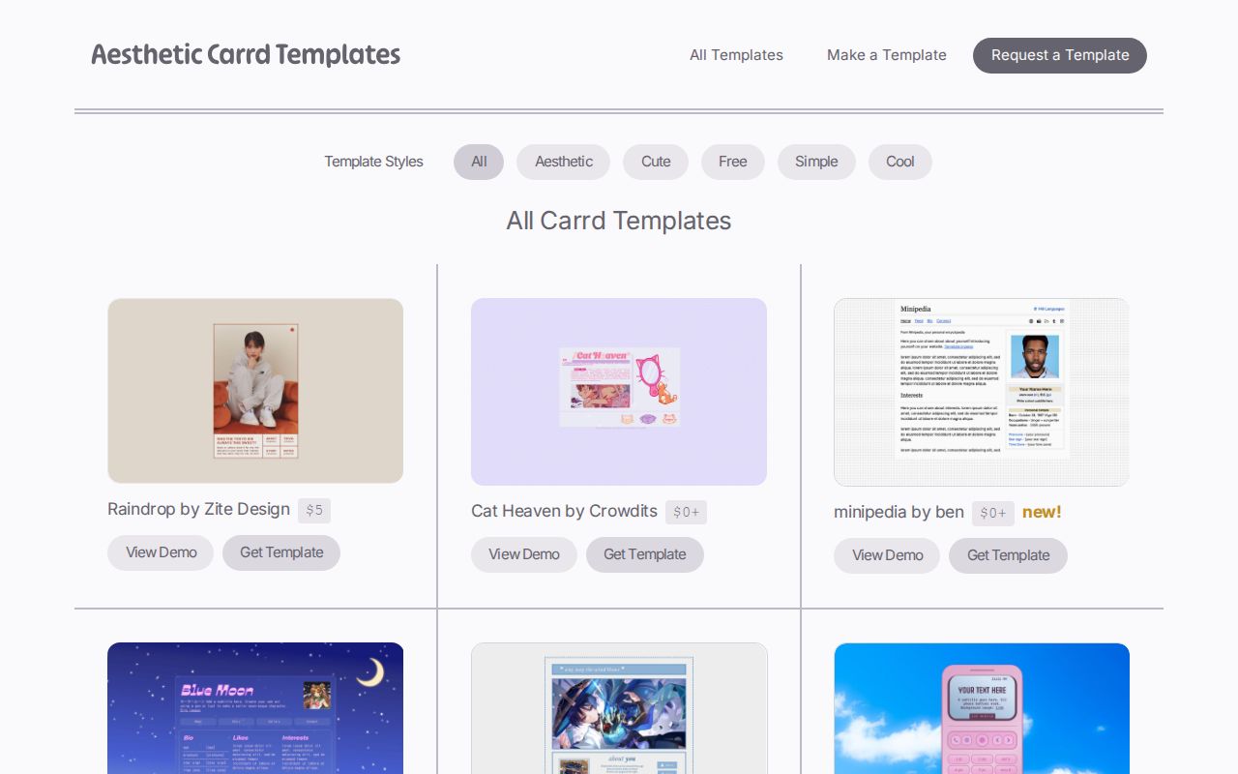This screenshot has height=774, width=1238.
Task: Open the Raindrop template preview image
Action: [x=255, y=391]
